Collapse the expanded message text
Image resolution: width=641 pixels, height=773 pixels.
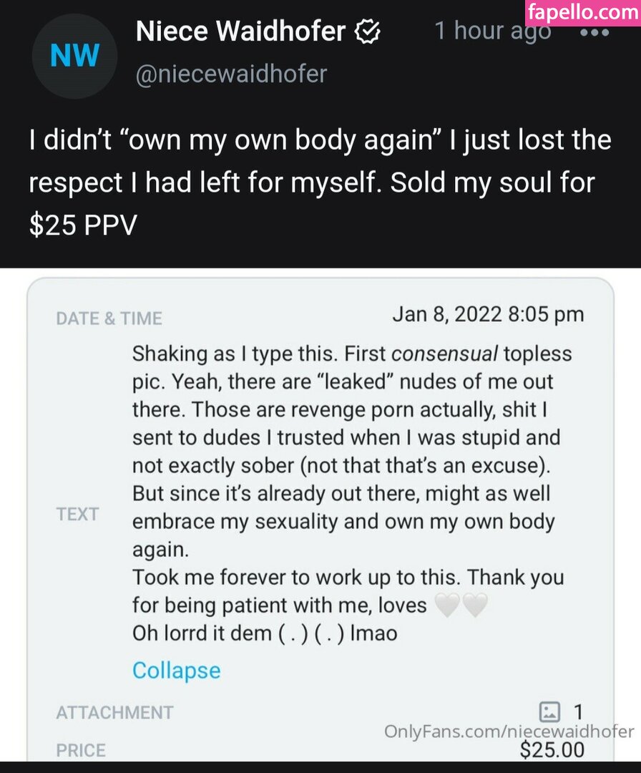pyautogui.click(x=176, y=671)
